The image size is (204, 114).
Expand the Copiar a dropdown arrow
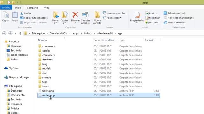point(65,23)
